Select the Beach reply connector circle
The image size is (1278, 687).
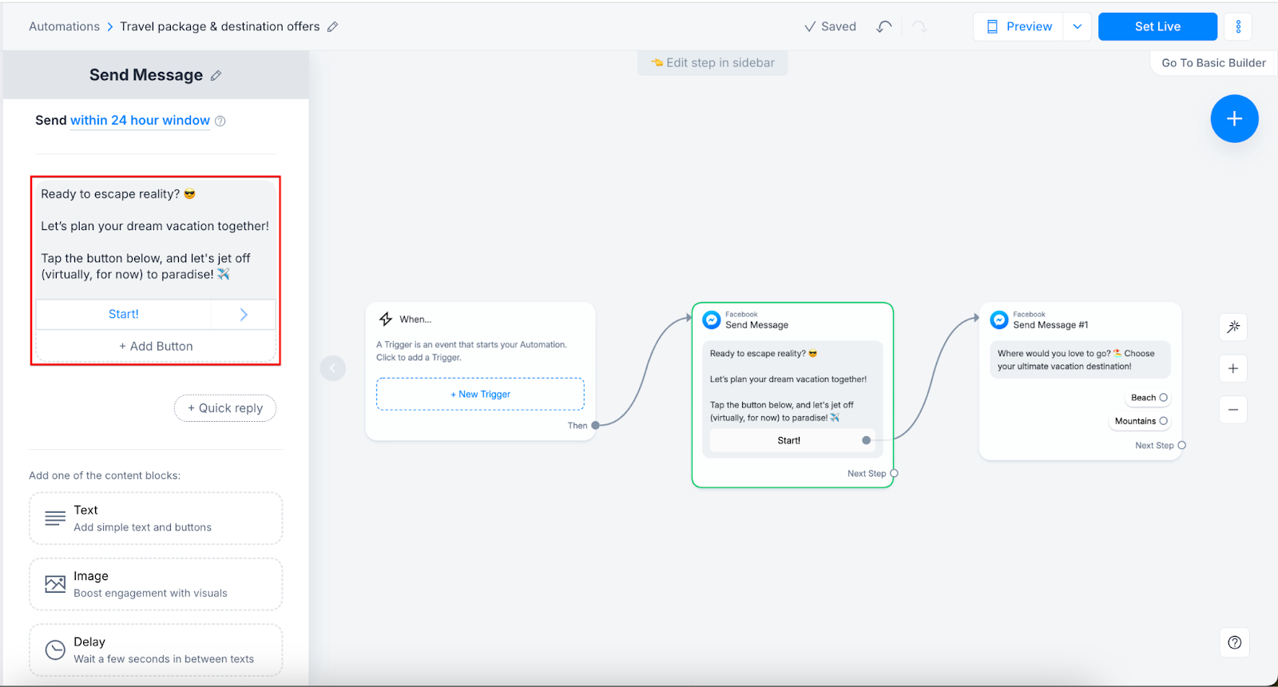1164,398
